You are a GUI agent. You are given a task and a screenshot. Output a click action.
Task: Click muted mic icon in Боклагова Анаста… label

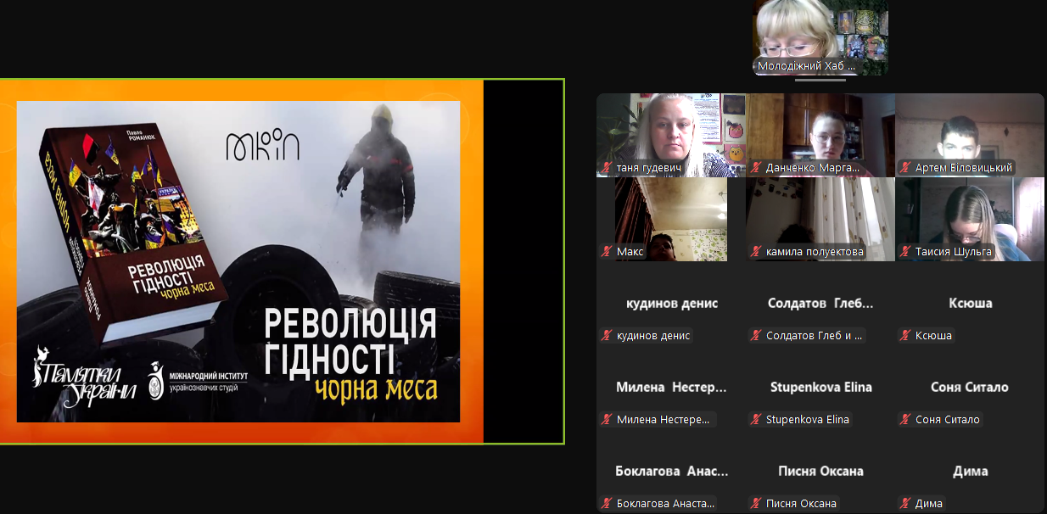pyautogui.click(x=607, y=504)
